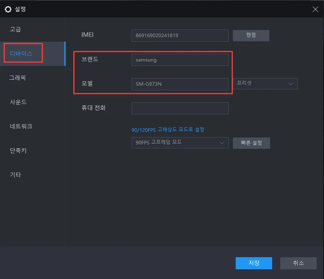The height and width of the screenshot is (279, 324).
Task: Open the 90/120FPS 고해상도 모드로 설정 link
Action: click(x=168, y=130)
